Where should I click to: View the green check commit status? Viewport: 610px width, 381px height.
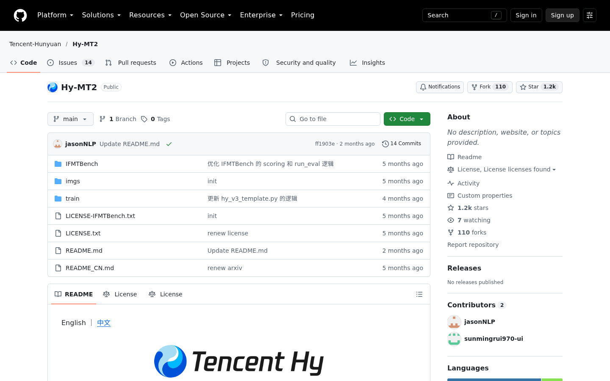coord(169,144)
